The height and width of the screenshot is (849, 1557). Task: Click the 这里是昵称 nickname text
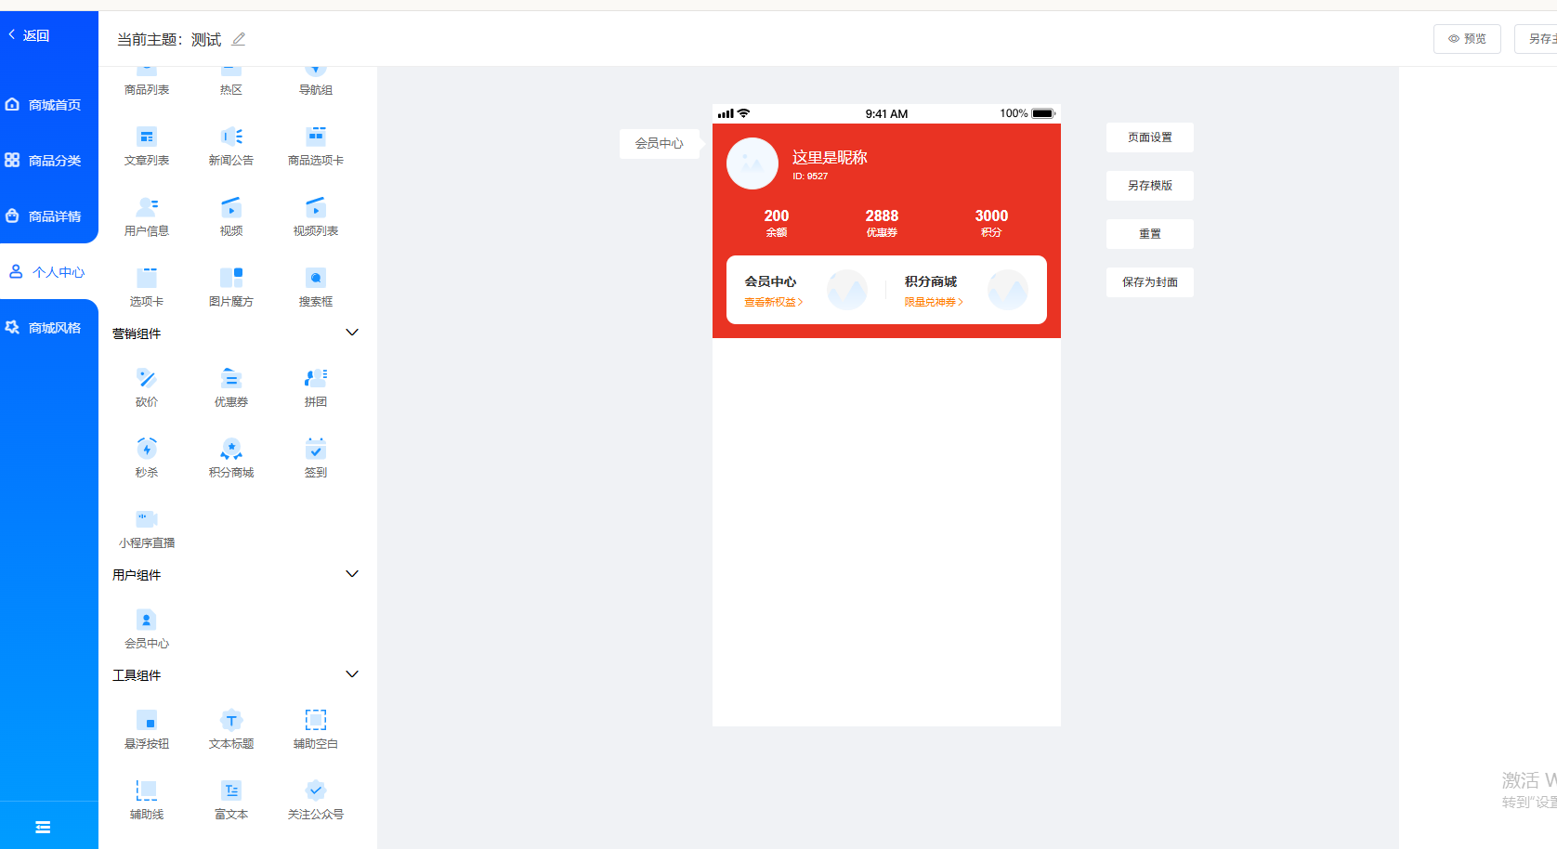(x=830, y=158)
